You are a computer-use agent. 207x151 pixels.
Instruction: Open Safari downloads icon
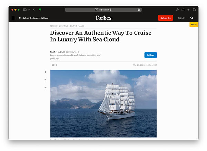click(177, 10)
